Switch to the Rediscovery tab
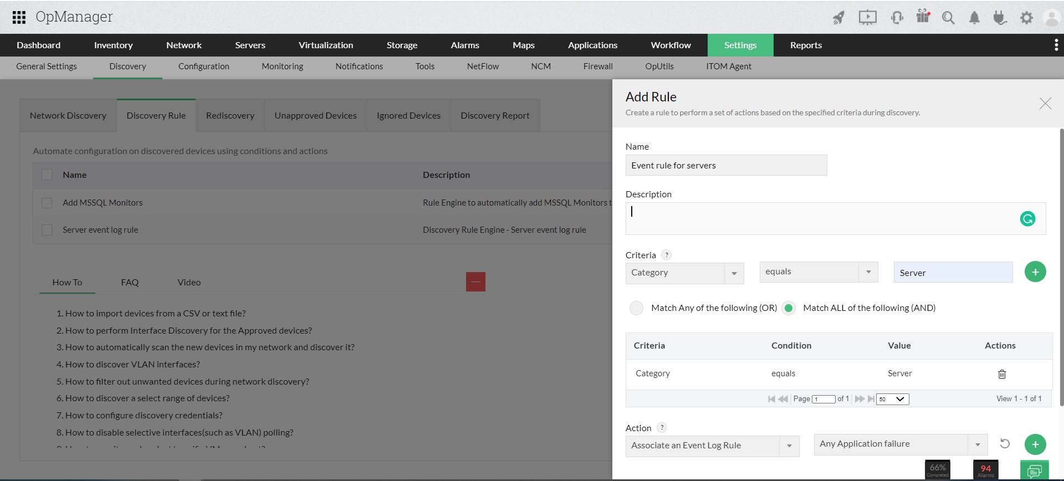The height and width of the screenshot is (481, 1064). [x=230, y=115]
